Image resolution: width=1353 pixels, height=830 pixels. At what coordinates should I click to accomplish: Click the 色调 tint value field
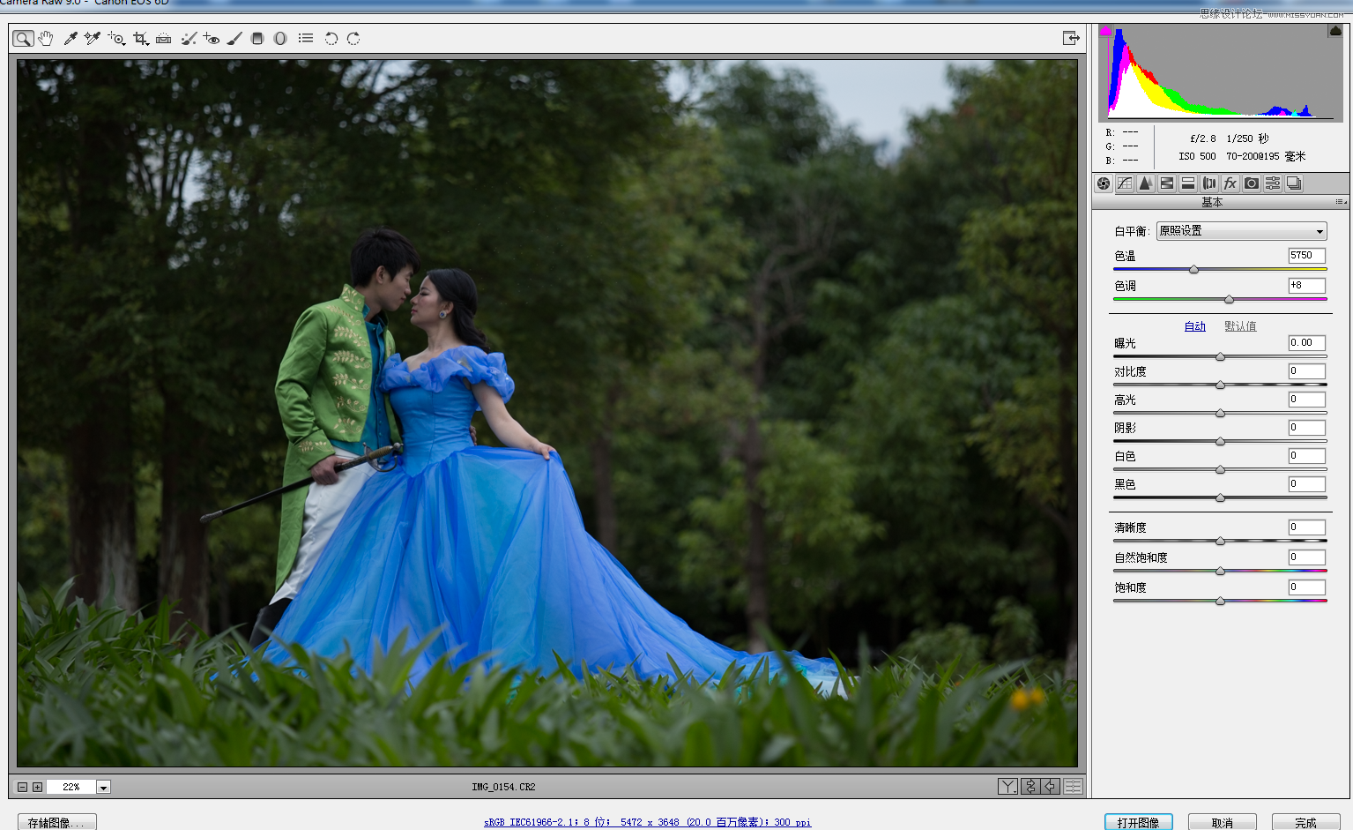(x=1306, y=286)
